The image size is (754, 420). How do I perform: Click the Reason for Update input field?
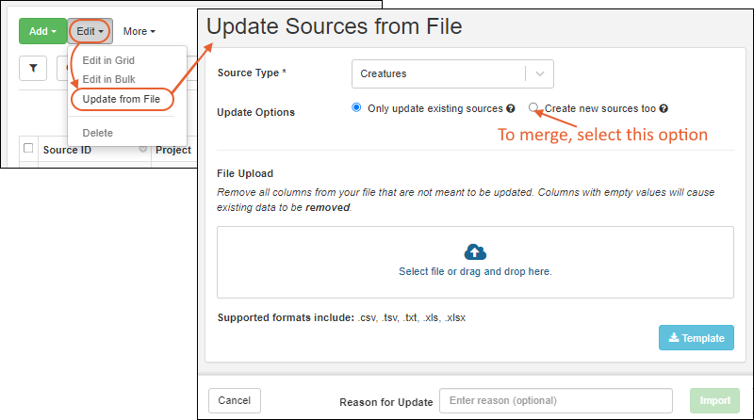click(555, 401)
